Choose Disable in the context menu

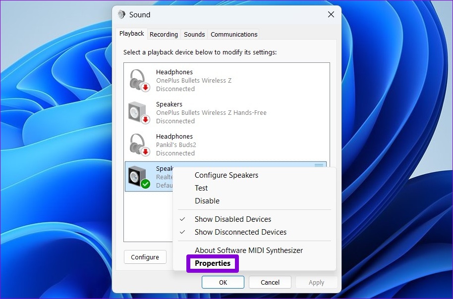coord(207,201)
